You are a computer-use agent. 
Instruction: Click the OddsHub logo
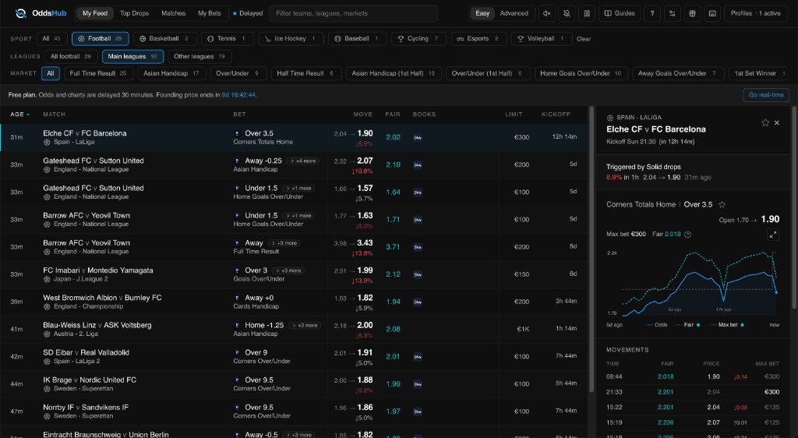pos(41,13)
